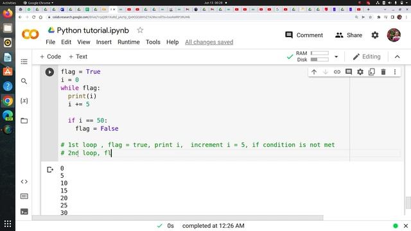Collapse the header with chevron up

click(x=398, y=57)
